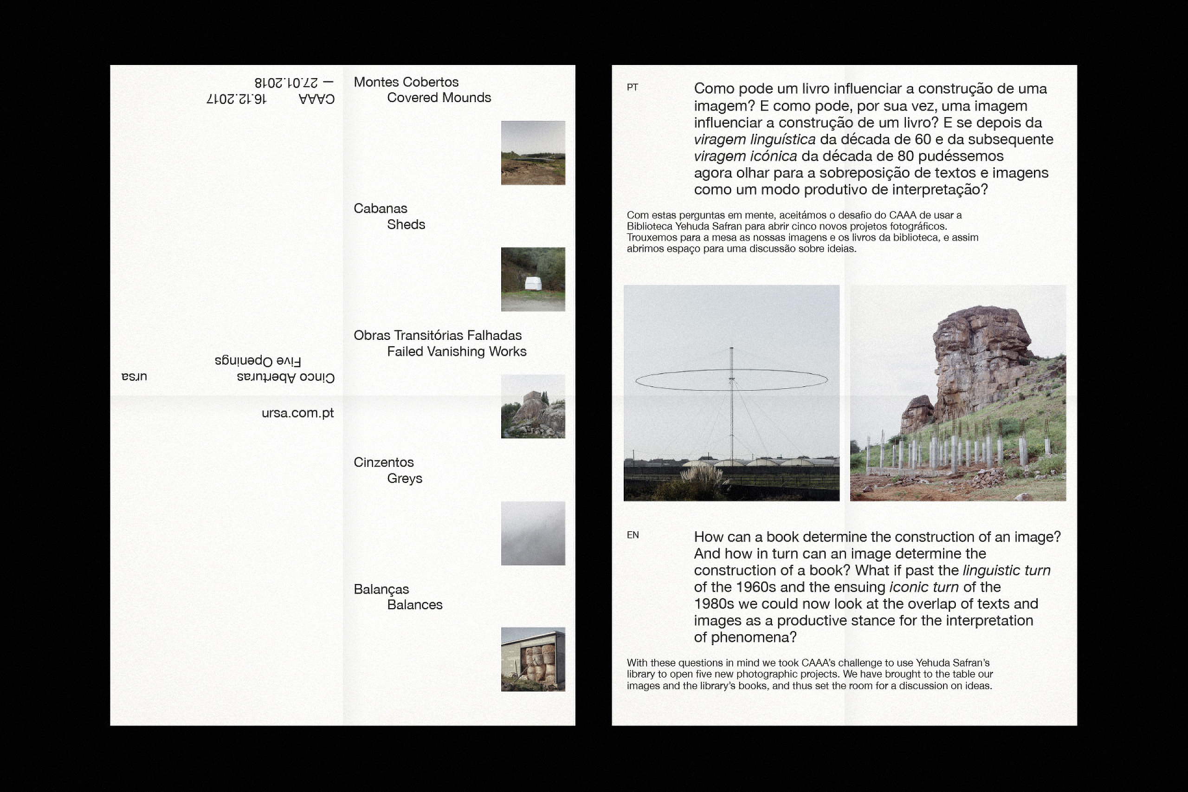Click the ursa.com.pt website link
Image resolution: width=1188 pixels, height=792 pixels.
[x=297, y=413]
